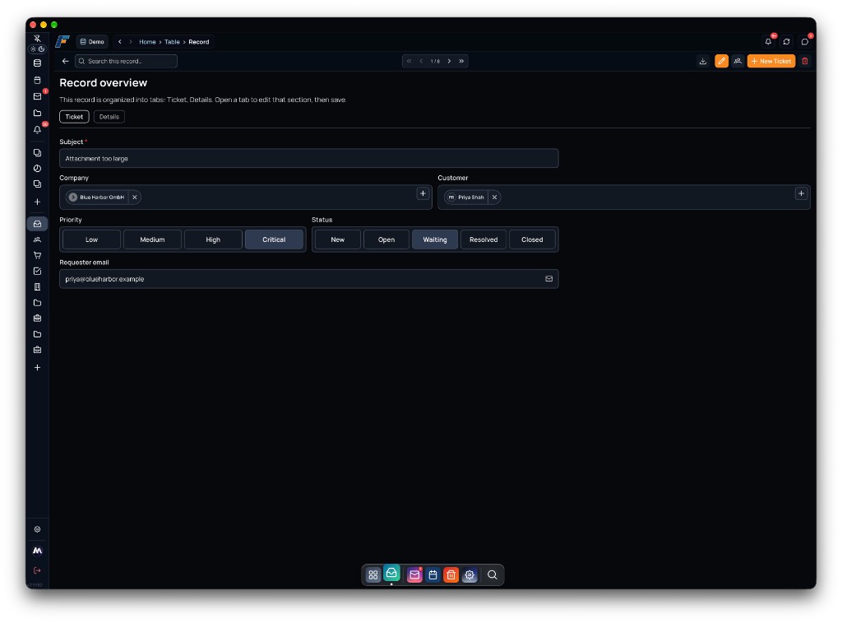Open the shopping cart sidebar icon
The width and height of the screenshot is (842, 623).
click(37, 255)
